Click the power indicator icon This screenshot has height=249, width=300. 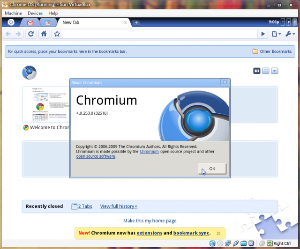tap(283, 22)
